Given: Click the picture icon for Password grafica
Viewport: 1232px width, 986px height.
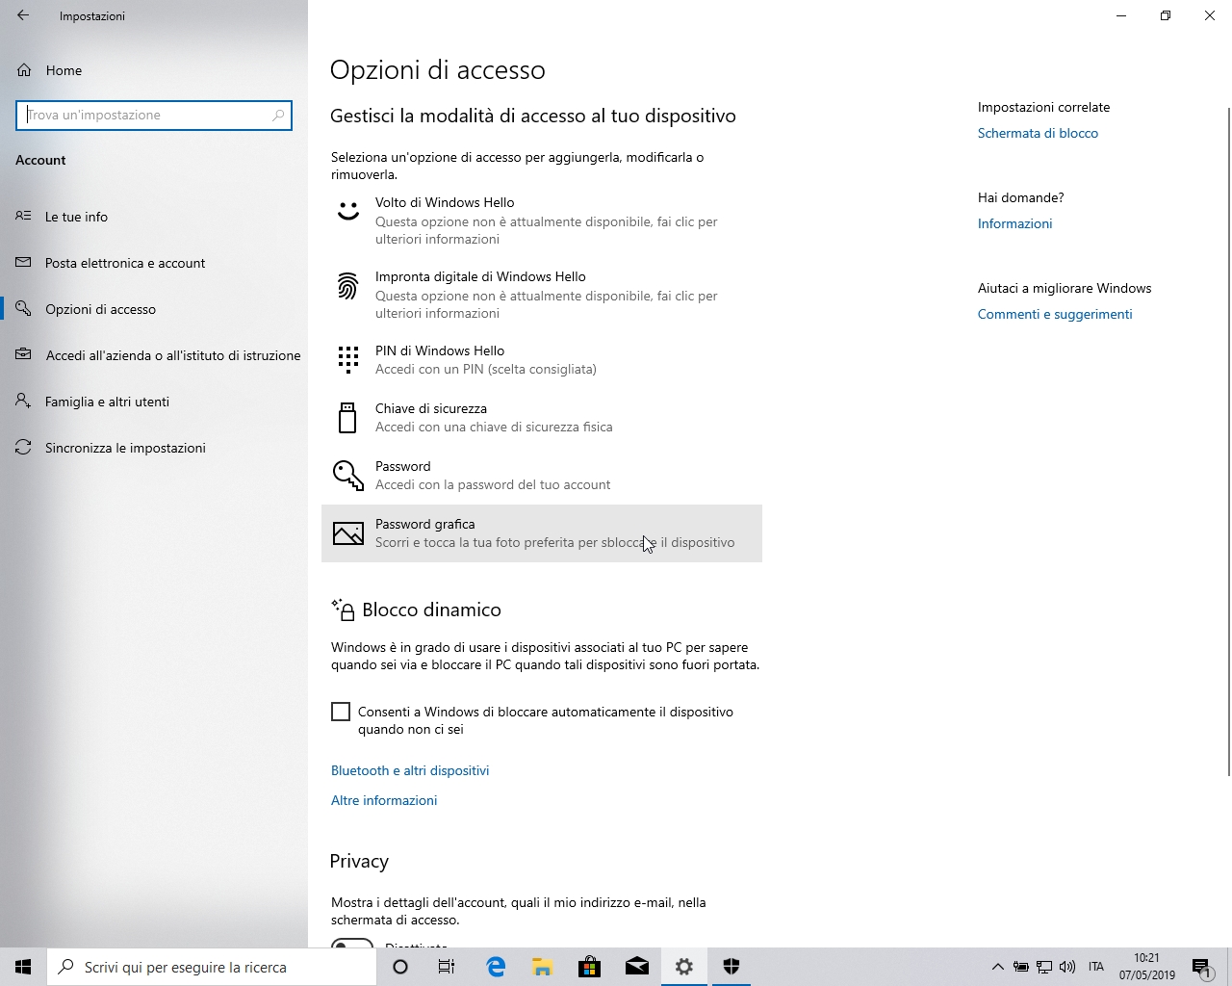Looking at the screenshot, I should tap(347, 532).
